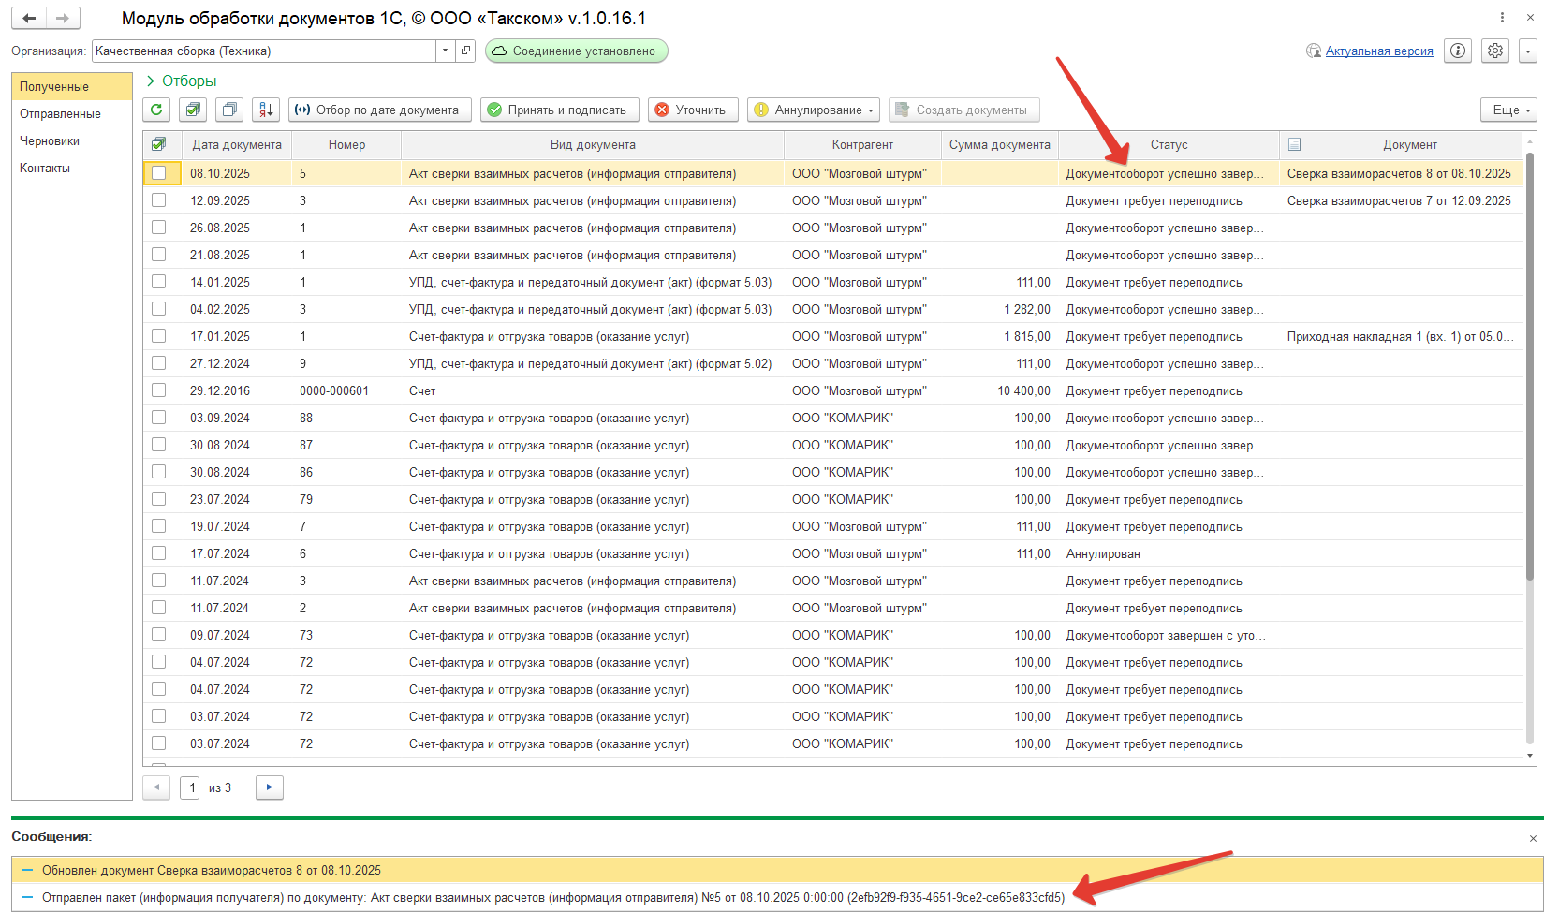The height and width of the screenshot is (912, 1544).
Task: Switch to the Отправленные section
Action: pyautogui.click(x=60, y=113)
